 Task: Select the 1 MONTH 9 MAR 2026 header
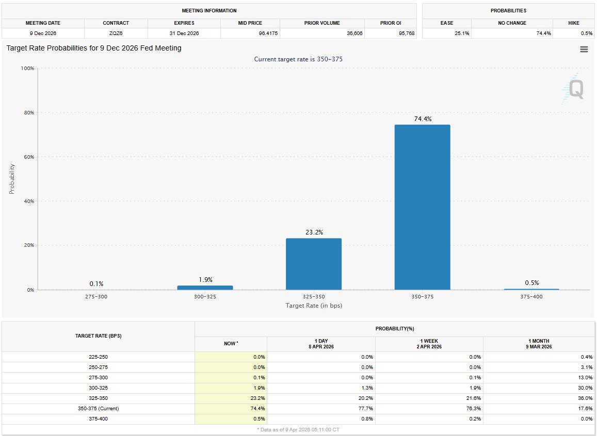539,344
